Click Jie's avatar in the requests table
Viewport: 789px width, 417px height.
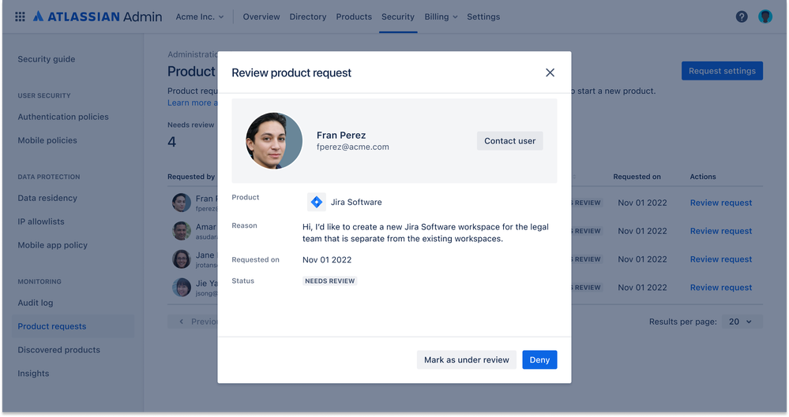click(181, 288)
